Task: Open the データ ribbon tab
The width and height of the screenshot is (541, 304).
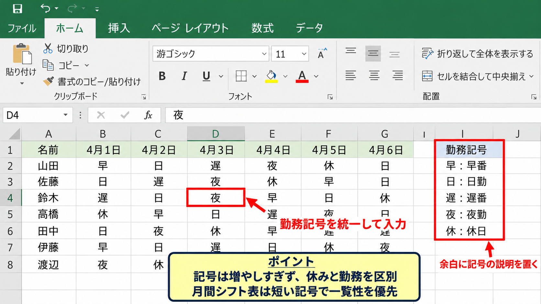Action: point(309,28)
